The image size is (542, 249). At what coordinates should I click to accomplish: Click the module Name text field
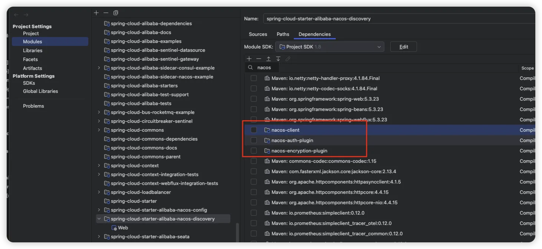399,18
